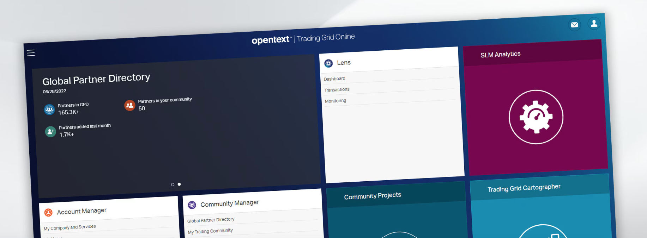Open the mail messages icon
This screenshot has height=238, width=647.
[574, 25]
